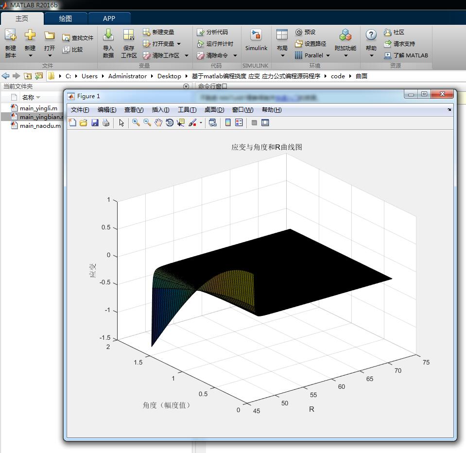Viewport: 466px width, 453px height.
Task: Click Learn MATLAB (了解 MATLAB)
Action: click(406, 55)
